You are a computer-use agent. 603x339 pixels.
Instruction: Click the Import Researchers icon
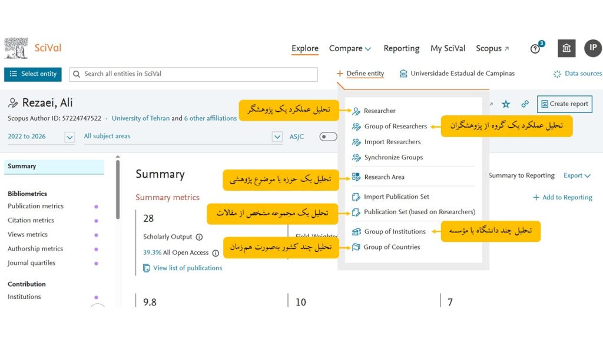[356, 142]
